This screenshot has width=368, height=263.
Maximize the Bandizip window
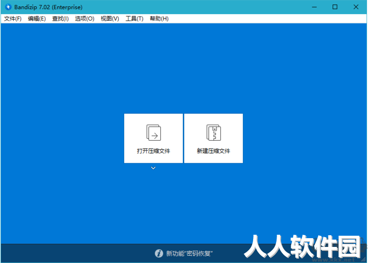pos(335,7)
